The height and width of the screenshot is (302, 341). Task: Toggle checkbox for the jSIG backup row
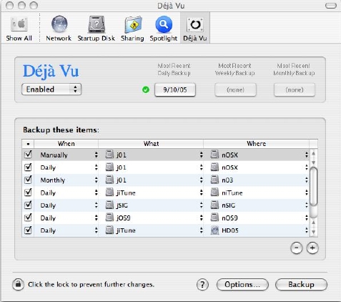click(28, 205)
